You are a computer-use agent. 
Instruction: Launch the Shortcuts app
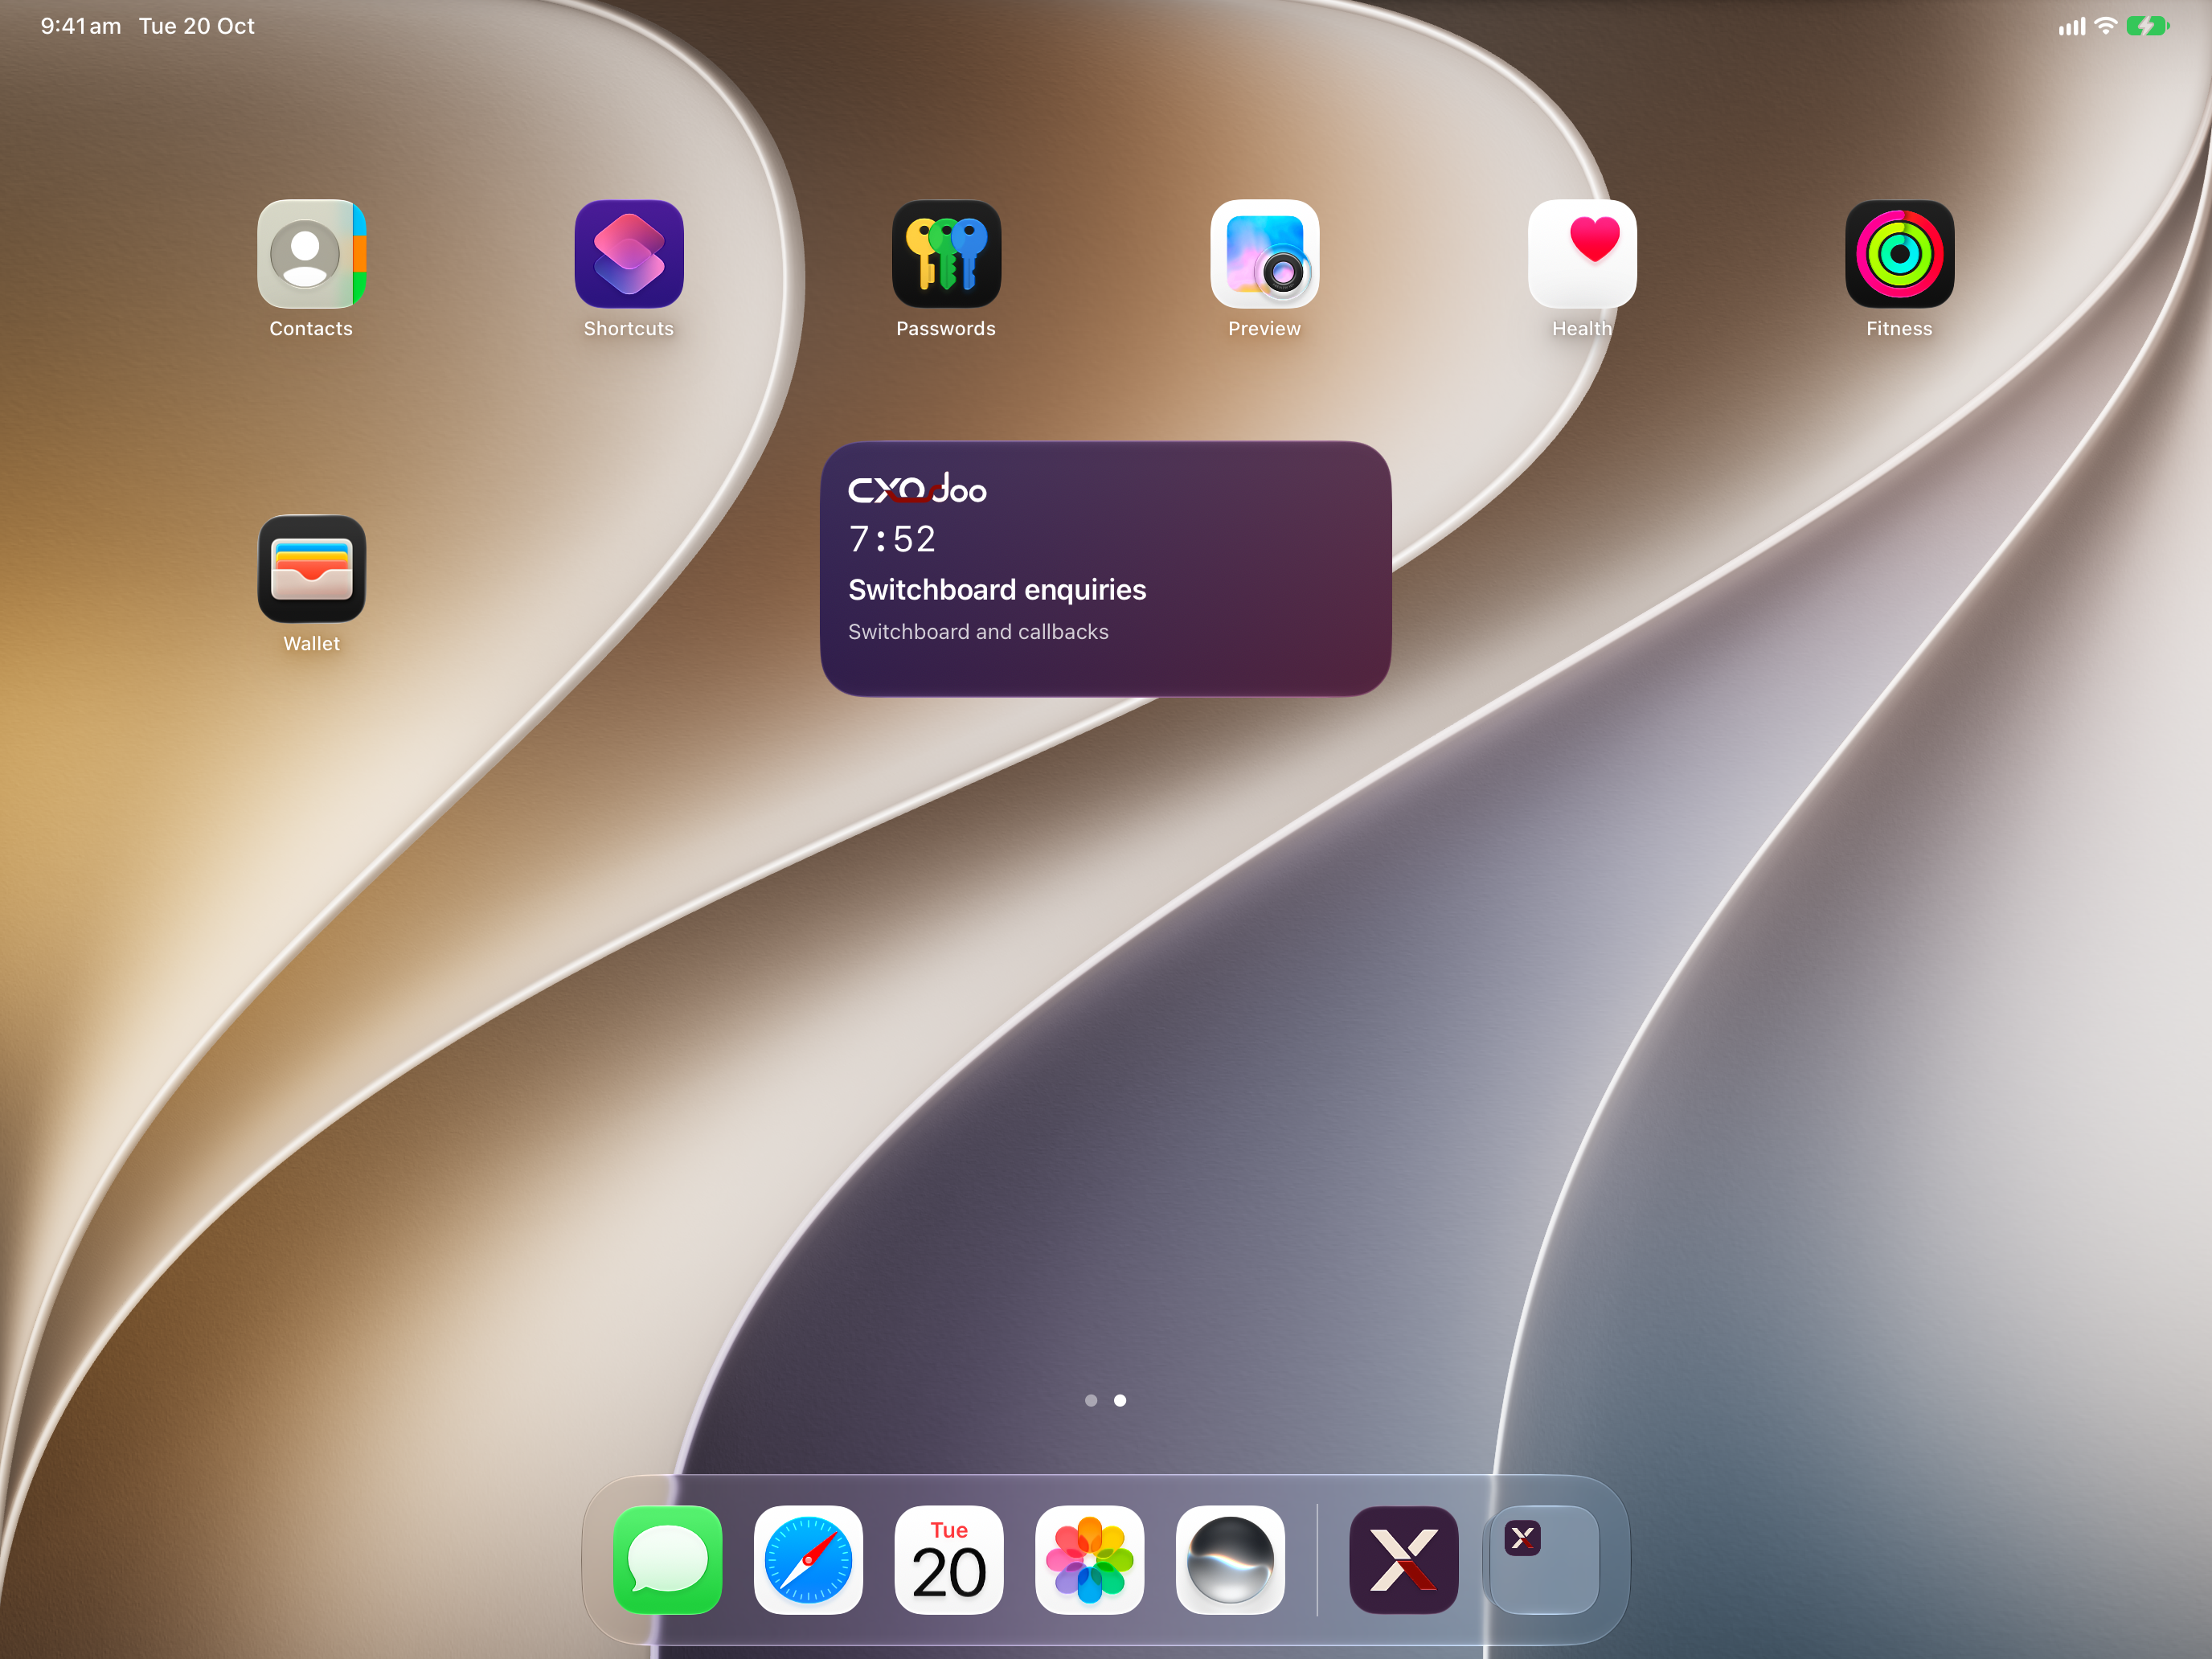click(629, 254)
